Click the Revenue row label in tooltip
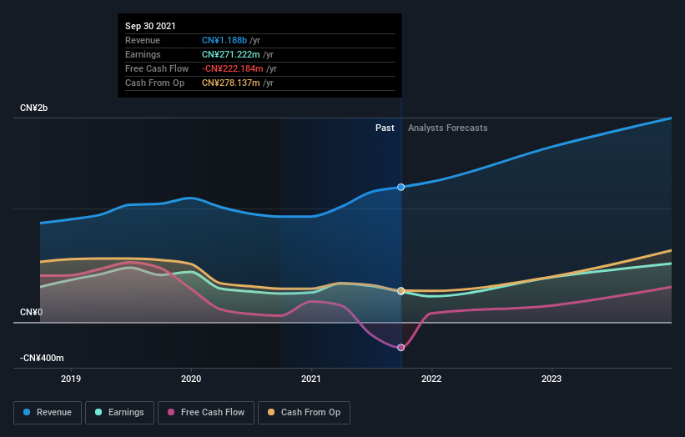Image resolution: width=685 pixels, height=437 pixels. point(143,40)
